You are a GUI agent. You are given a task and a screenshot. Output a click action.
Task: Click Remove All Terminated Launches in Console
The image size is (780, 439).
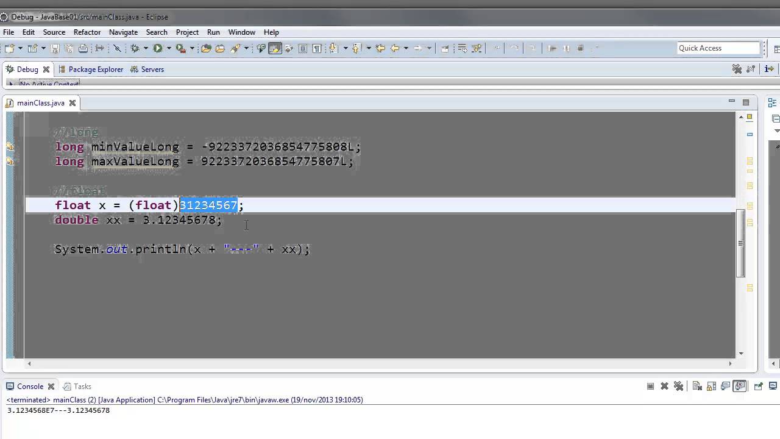(678, 386)
